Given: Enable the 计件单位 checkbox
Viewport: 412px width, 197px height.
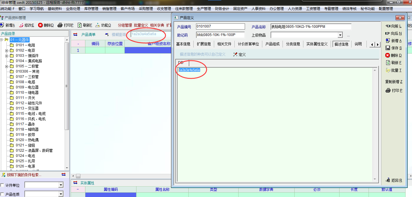Looking at the screenshot, I should tap(2, 185).
